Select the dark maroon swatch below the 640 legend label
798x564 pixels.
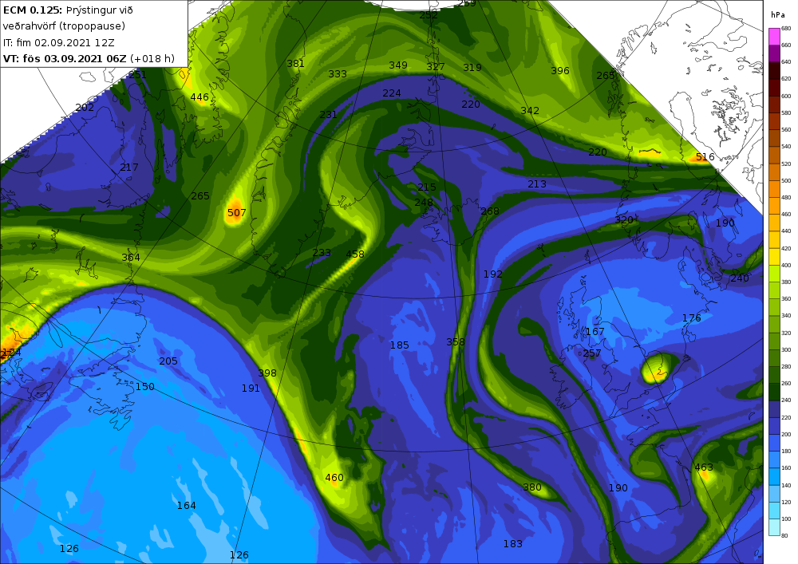coord(774,70)
